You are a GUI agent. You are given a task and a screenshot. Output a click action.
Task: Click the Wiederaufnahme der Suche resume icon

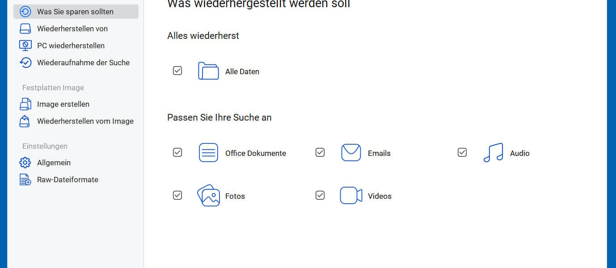(26, 62)
